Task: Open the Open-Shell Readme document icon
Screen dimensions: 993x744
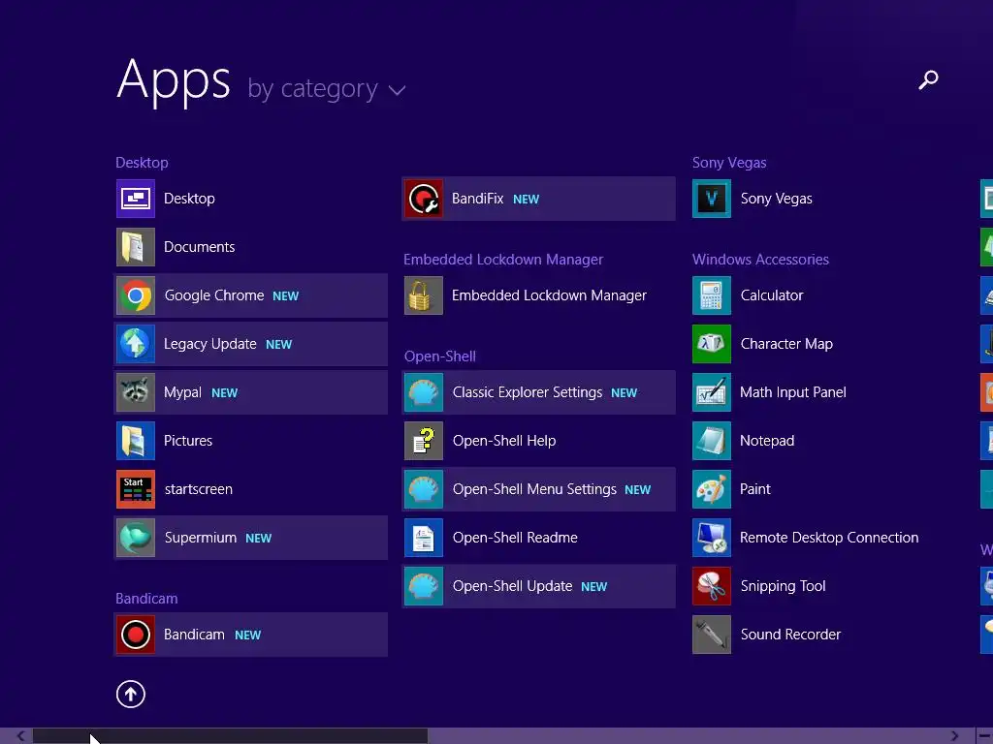Action: click(x=424, y=538)
